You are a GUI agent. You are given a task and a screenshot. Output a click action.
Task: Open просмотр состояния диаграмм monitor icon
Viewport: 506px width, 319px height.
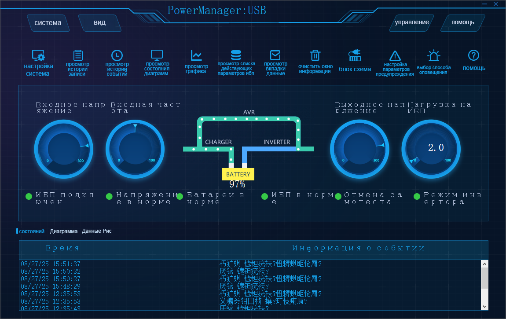157,55
